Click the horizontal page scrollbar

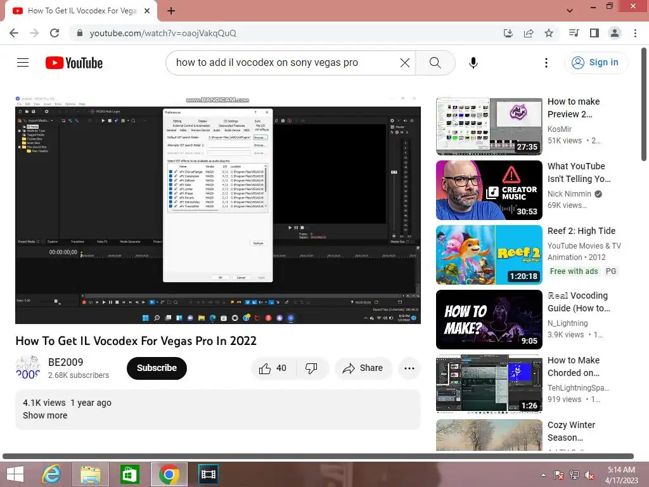click(318, 457)
